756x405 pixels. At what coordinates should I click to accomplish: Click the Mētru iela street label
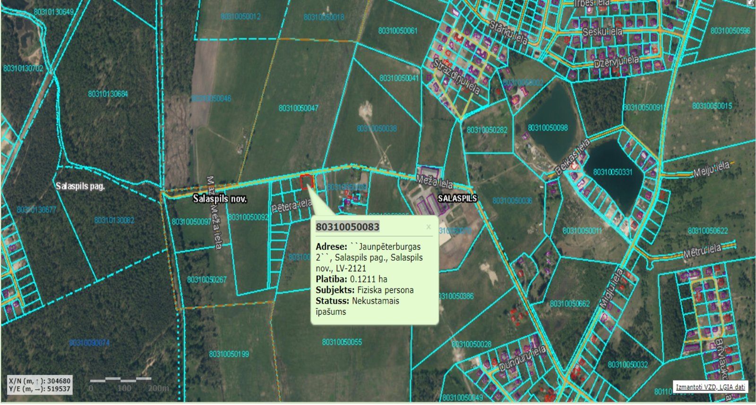pyautogui.click(x=703, y=251)
